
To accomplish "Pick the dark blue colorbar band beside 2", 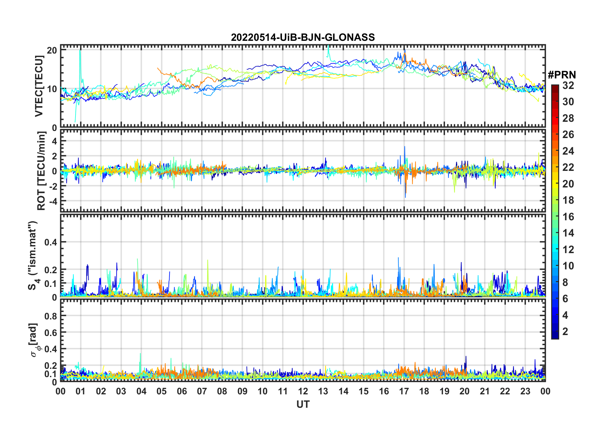I will [555, 332].
